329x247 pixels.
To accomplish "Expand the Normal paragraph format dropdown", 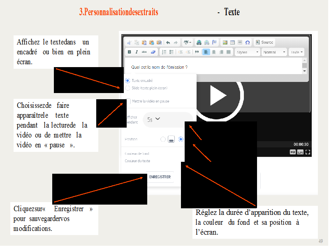I will coord(274,52).
